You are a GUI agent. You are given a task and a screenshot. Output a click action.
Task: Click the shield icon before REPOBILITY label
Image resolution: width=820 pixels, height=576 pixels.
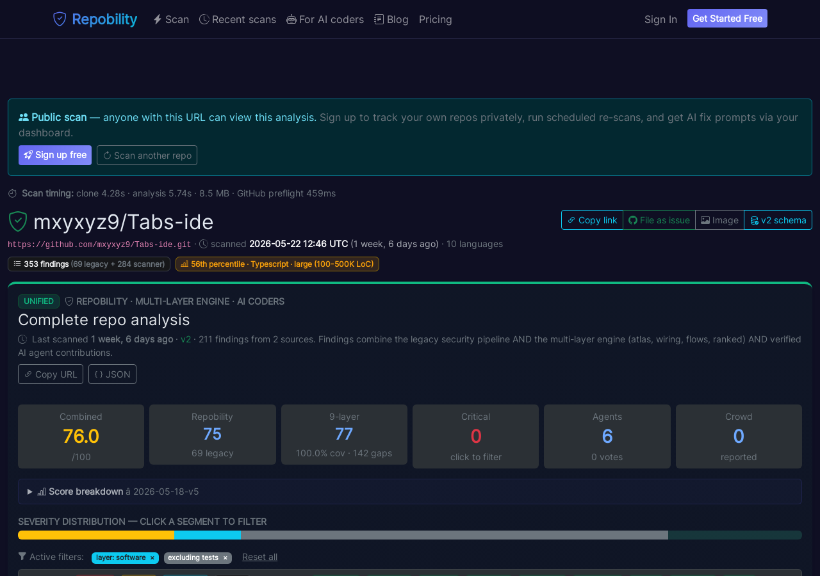tap(69, 301)
